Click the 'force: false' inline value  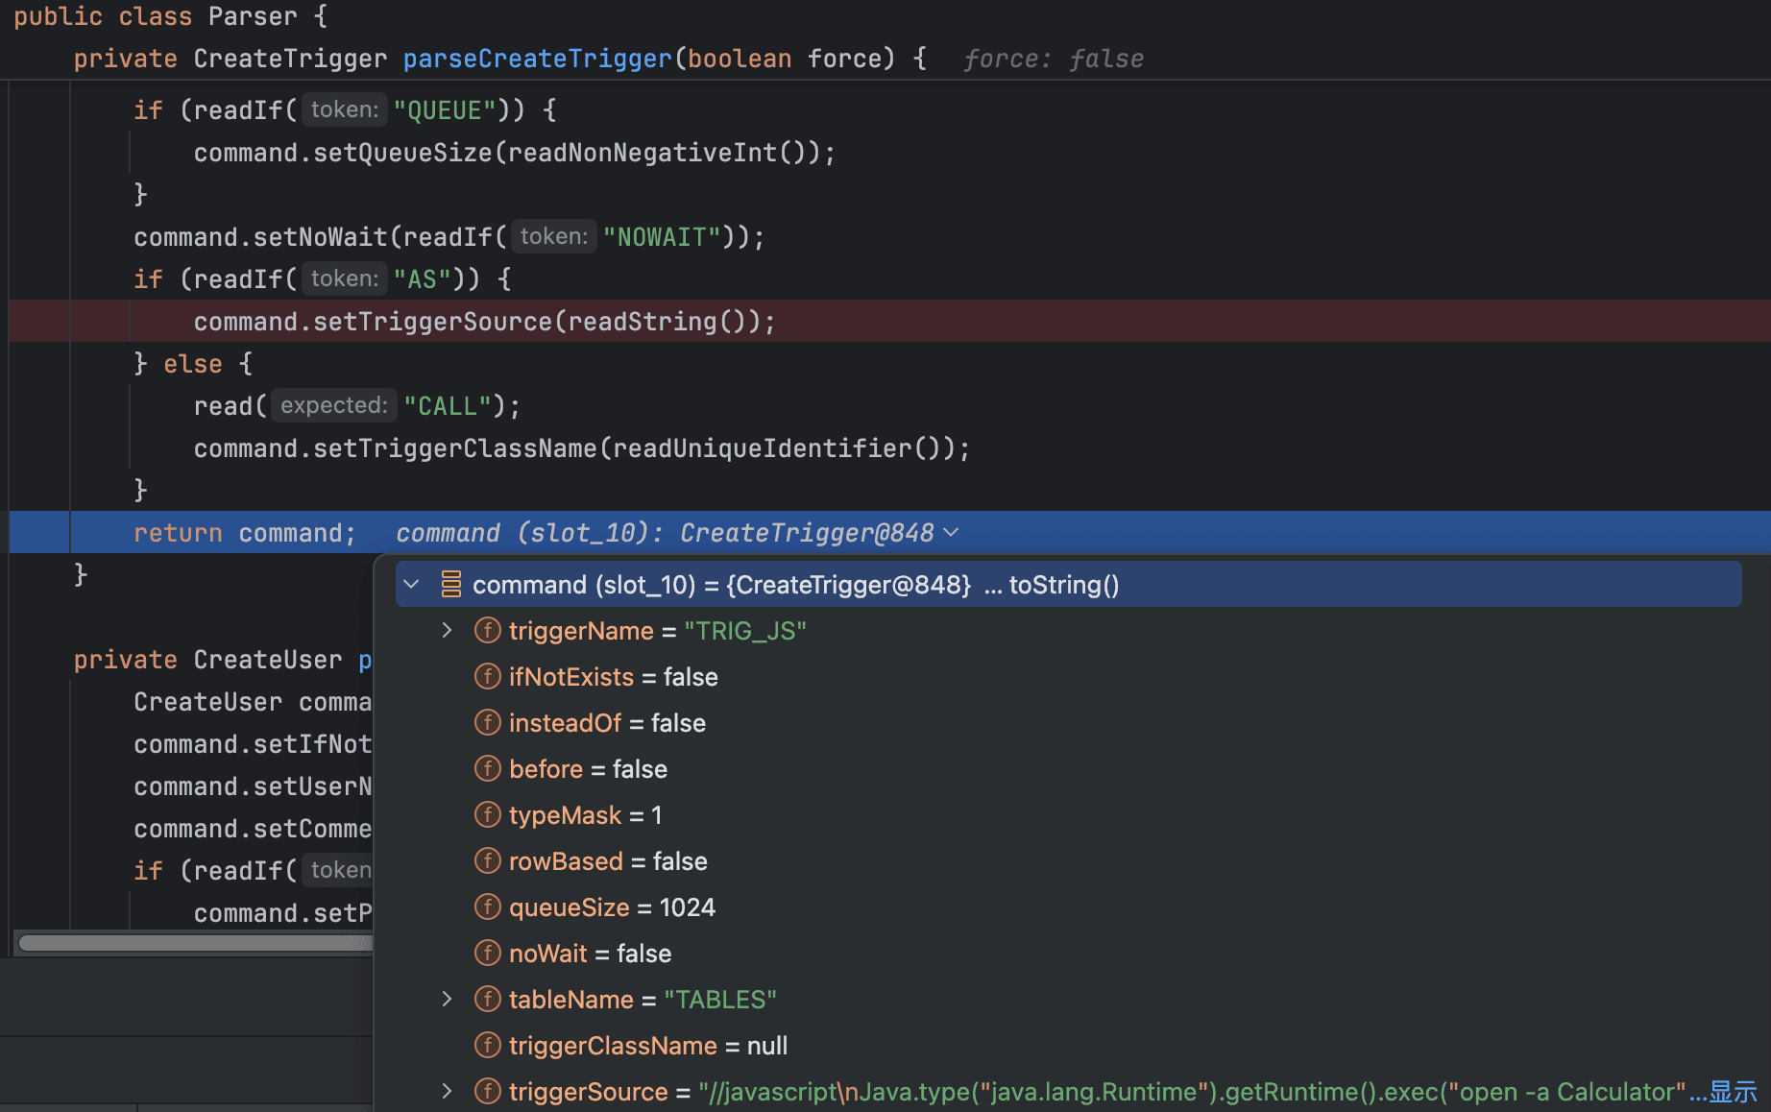point(1054,60)
